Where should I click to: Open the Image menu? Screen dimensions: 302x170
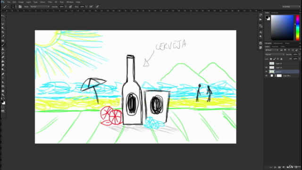[x=21, y=2]
